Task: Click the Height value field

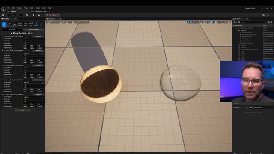Action: (x=26, y=24)
